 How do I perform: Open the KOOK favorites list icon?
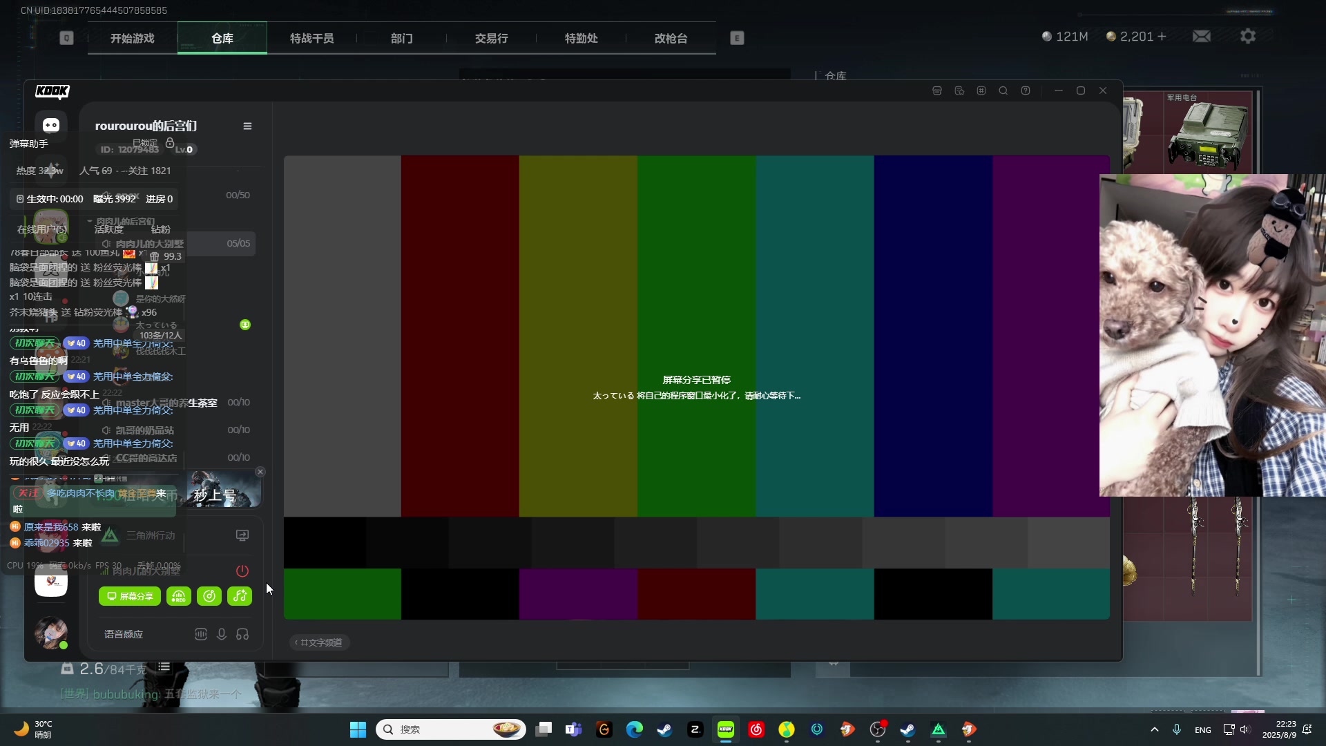[x=959, y=91]
